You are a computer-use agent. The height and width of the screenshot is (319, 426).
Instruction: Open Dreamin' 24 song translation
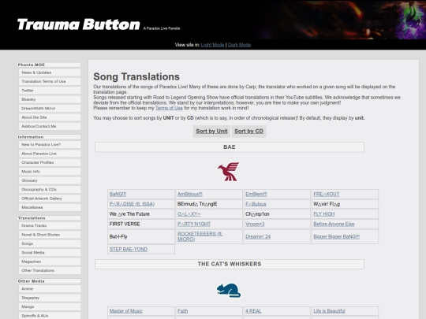point(258,236)
